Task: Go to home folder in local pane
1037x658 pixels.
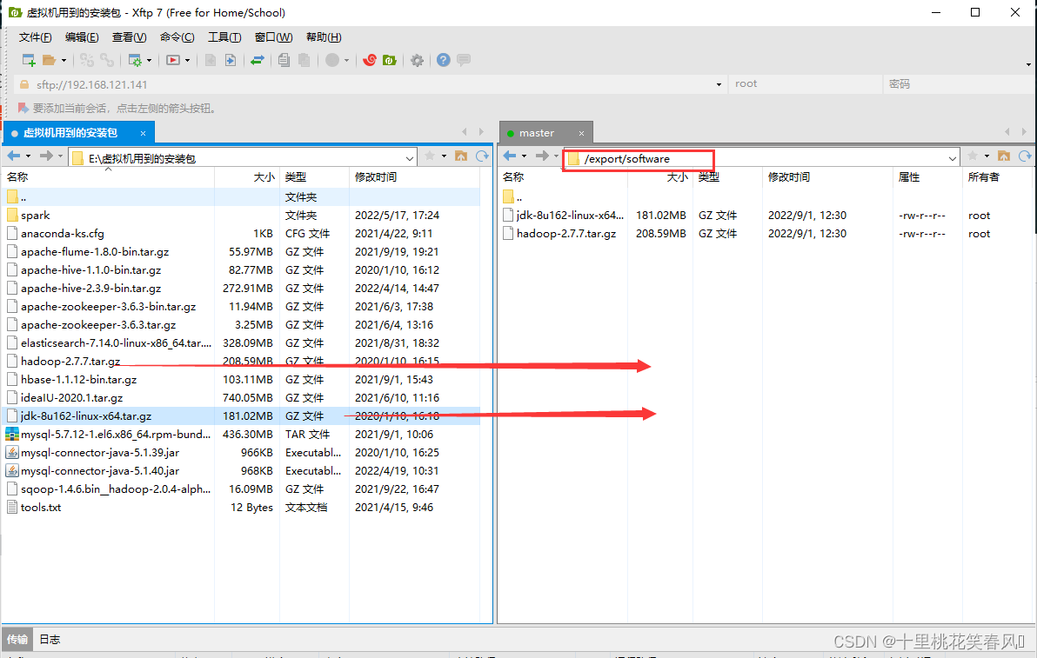Action: (x=461, y=156)
